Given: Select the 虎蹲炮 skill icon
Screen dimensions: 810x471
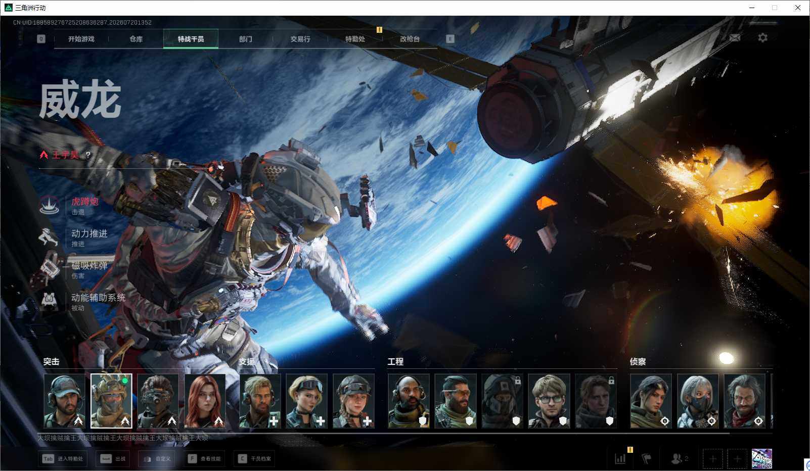Looking at the screenshot, I should 49,206.
